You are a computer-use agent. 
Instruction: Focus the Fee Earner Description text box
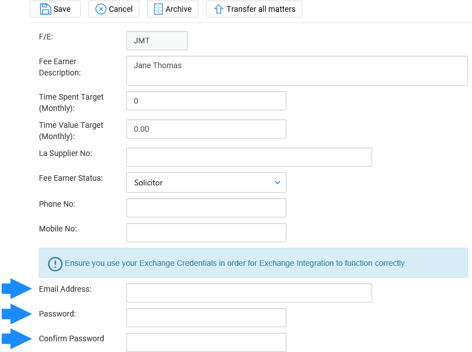(x=297, y=70)
